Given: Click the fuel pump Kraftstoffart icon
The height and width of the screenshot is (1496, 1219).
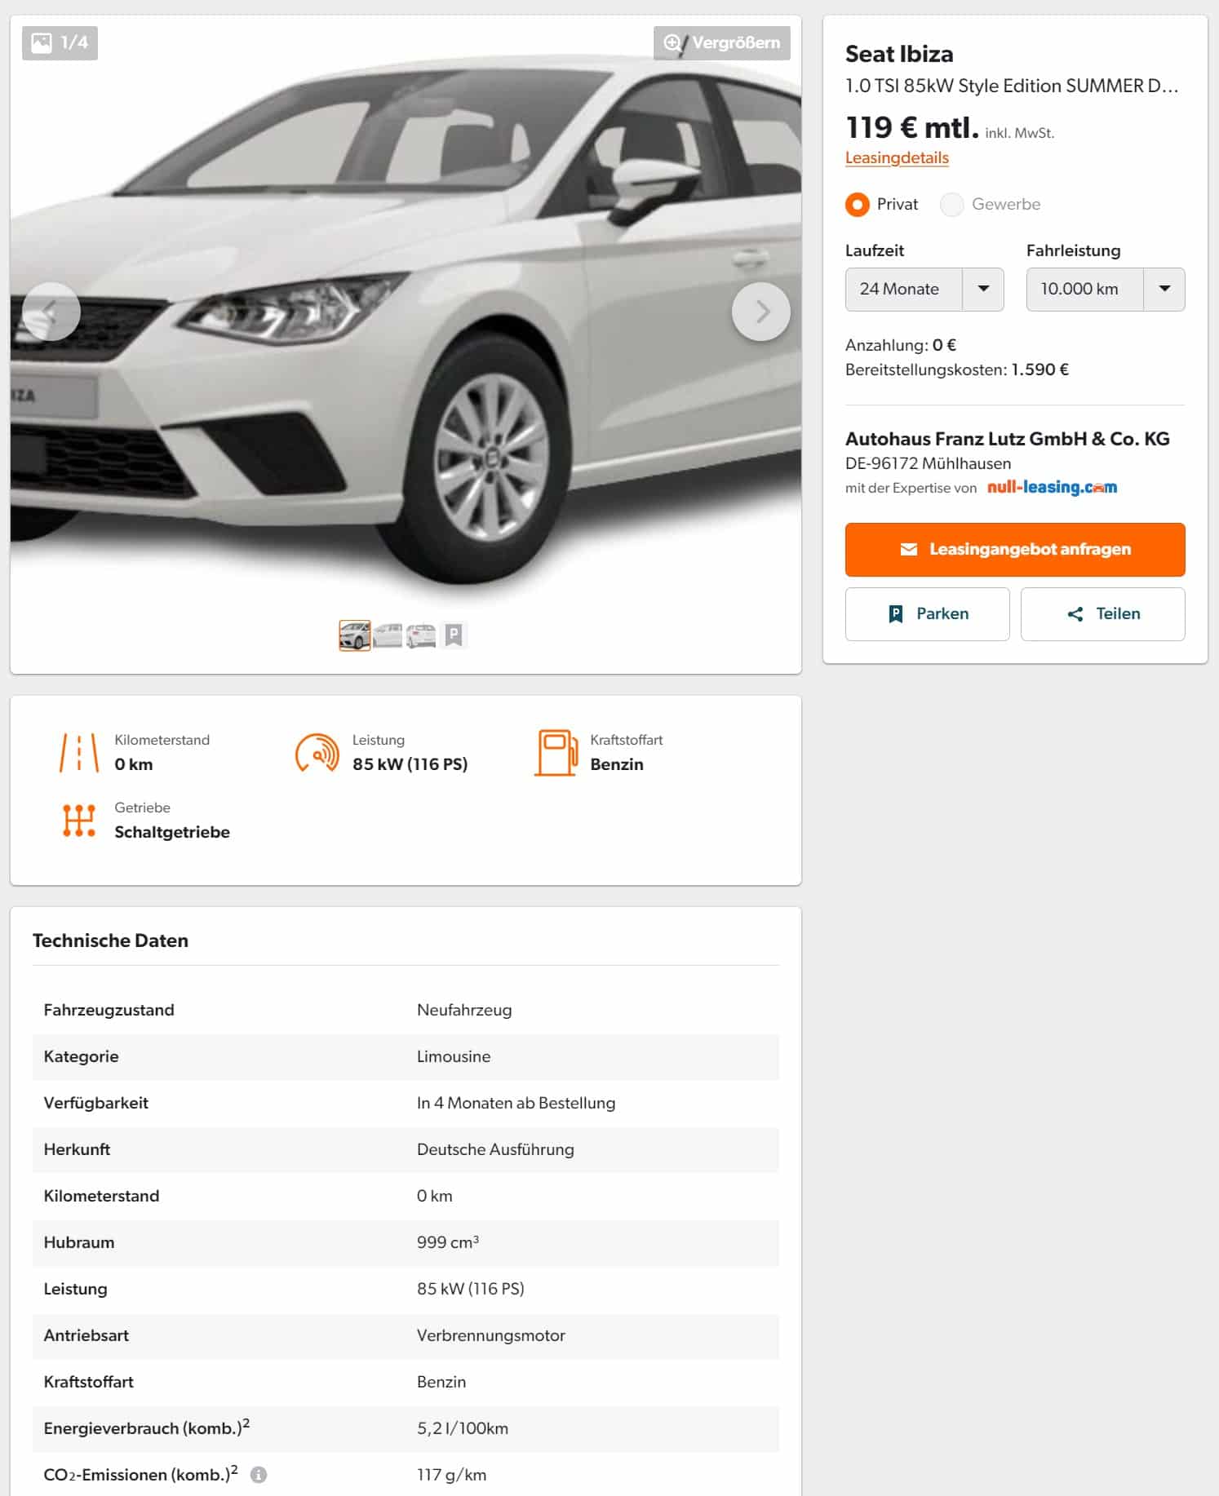Looking at the screenshot, I should pos(556,752).
